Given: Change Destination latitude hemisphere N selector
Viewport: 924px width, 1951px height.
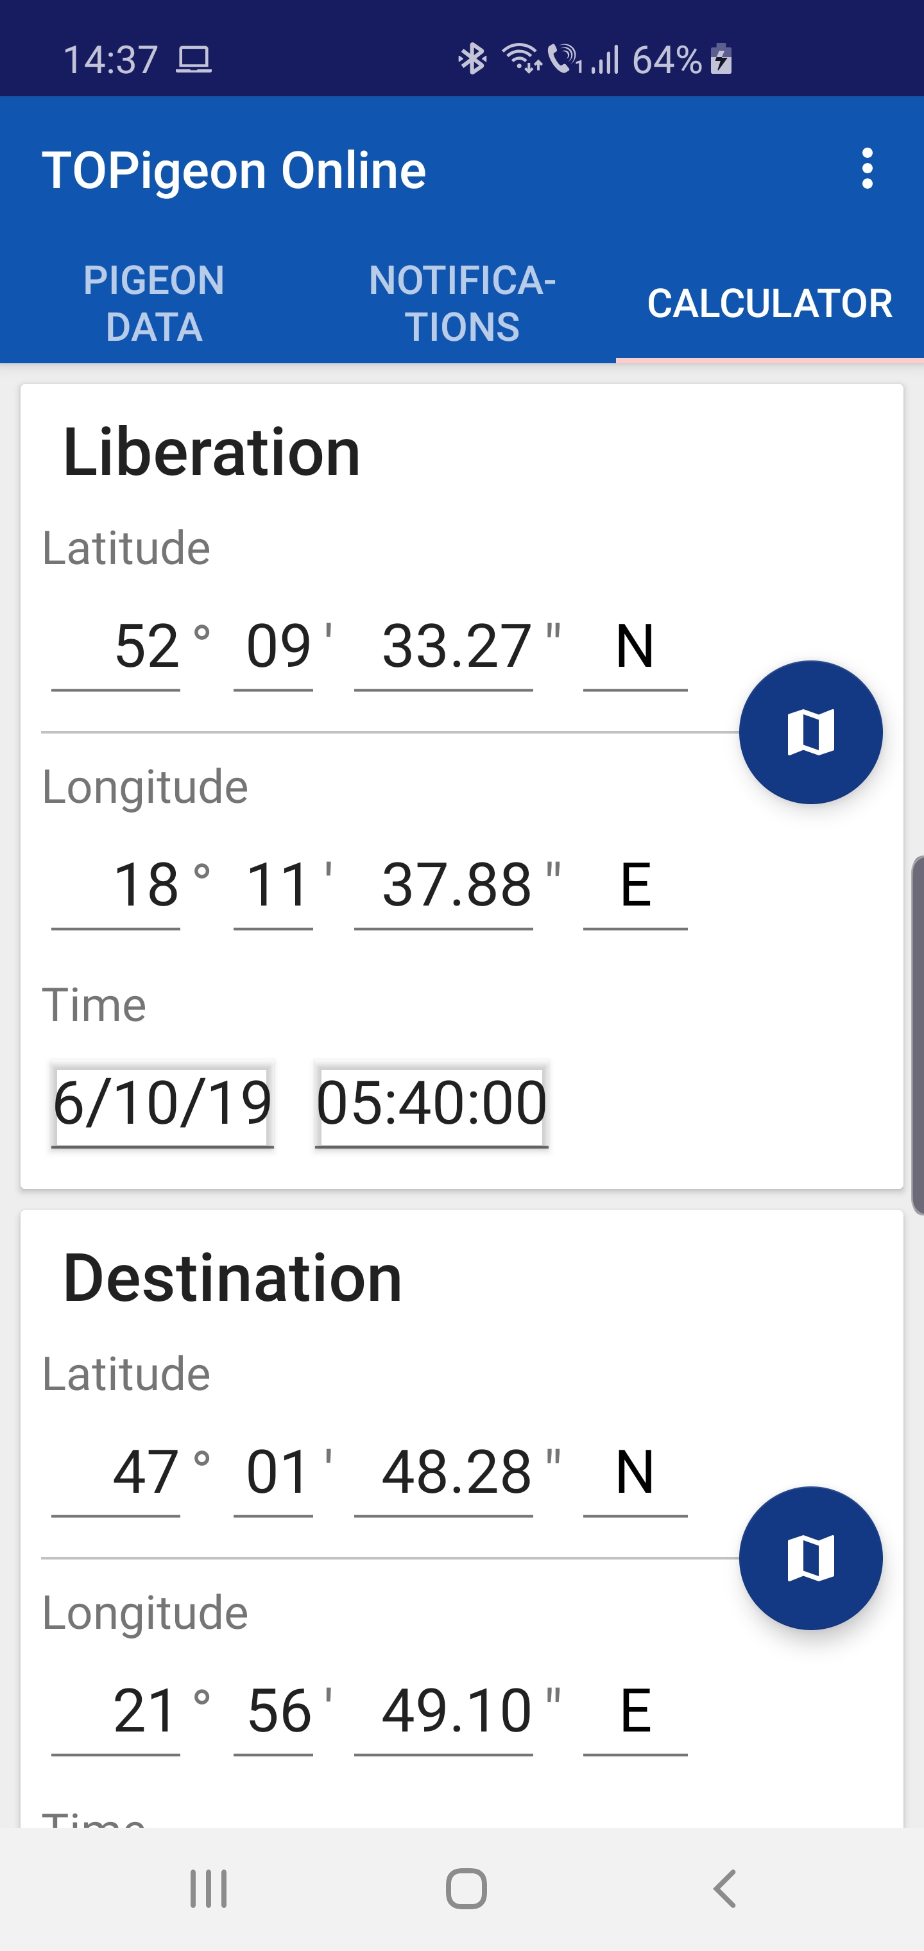Looking at the screenshot, I should coord(635,1474).
